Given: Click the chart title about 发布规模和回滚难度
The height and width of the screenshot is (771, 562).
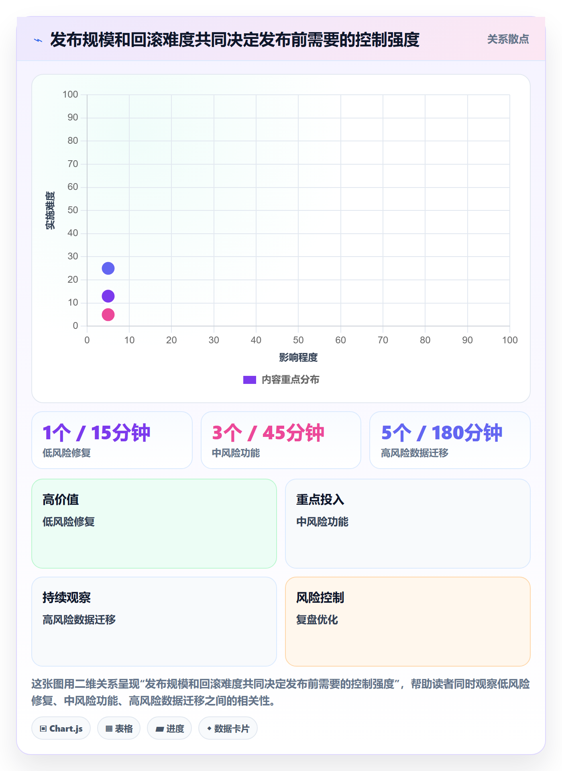Looking at the screenshot, I should point(235,40).
